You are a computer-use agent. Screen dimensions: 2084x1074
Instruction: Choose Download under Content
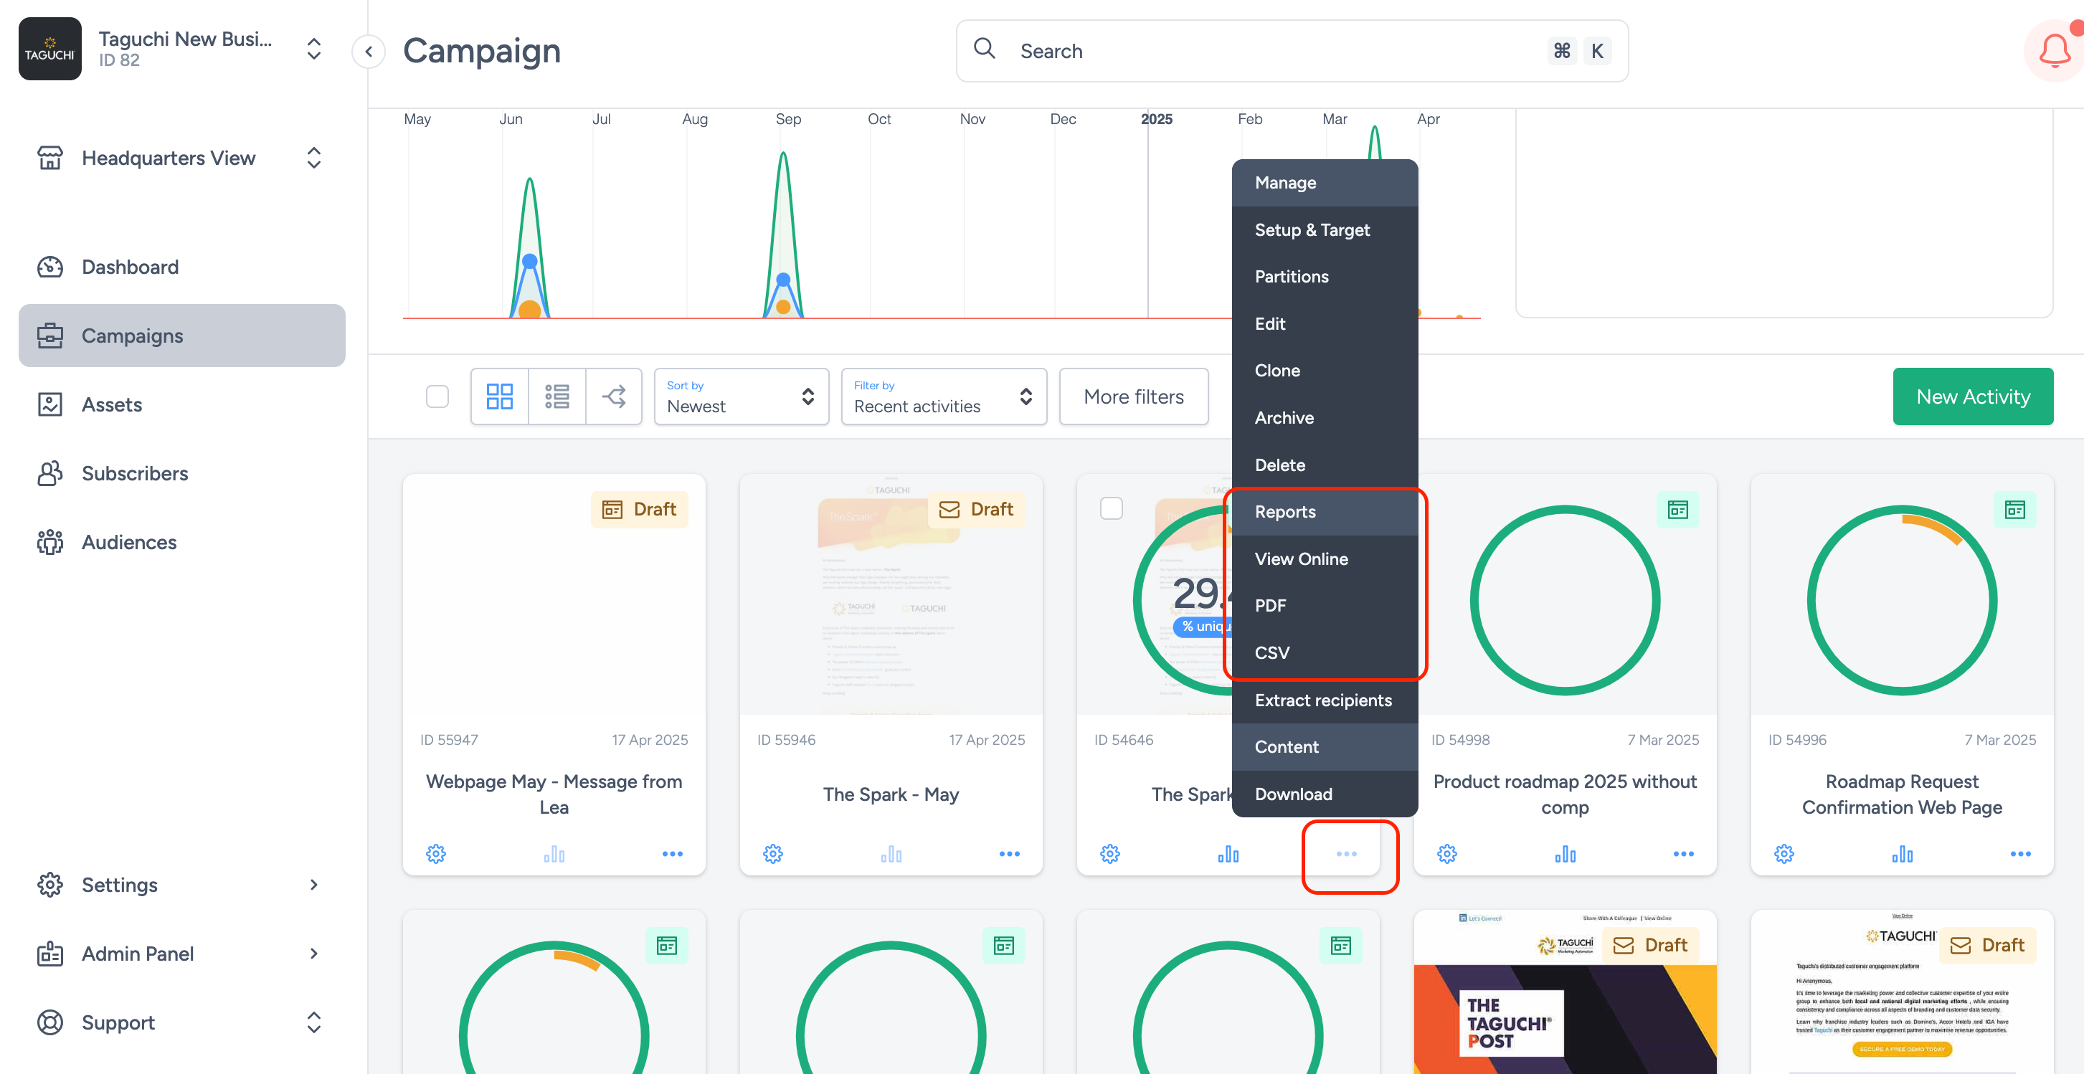[x=1325, y=794]
